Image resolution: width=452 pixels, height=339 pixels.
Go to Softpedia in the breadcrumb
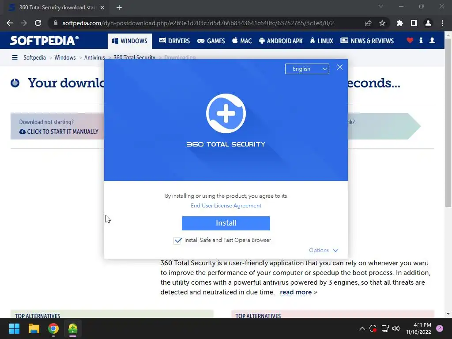pyautogui.click(x=34, y=57)
